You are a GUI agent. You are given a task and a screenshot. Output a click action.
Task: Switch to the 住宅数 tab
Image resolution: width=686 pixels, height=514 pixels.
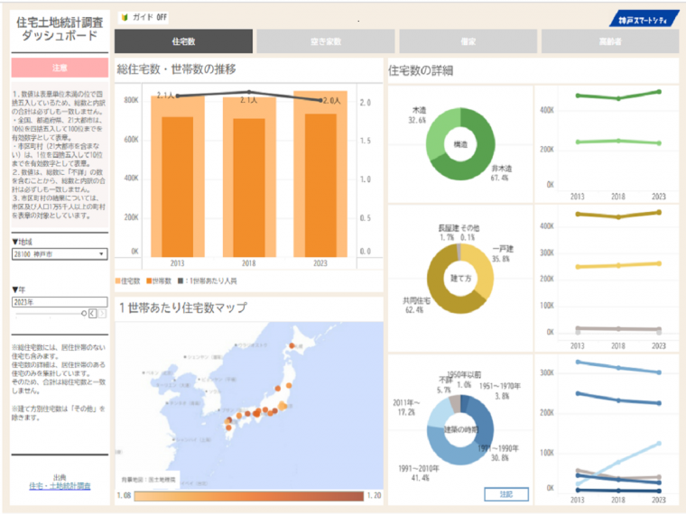click(x=183, y=41)
